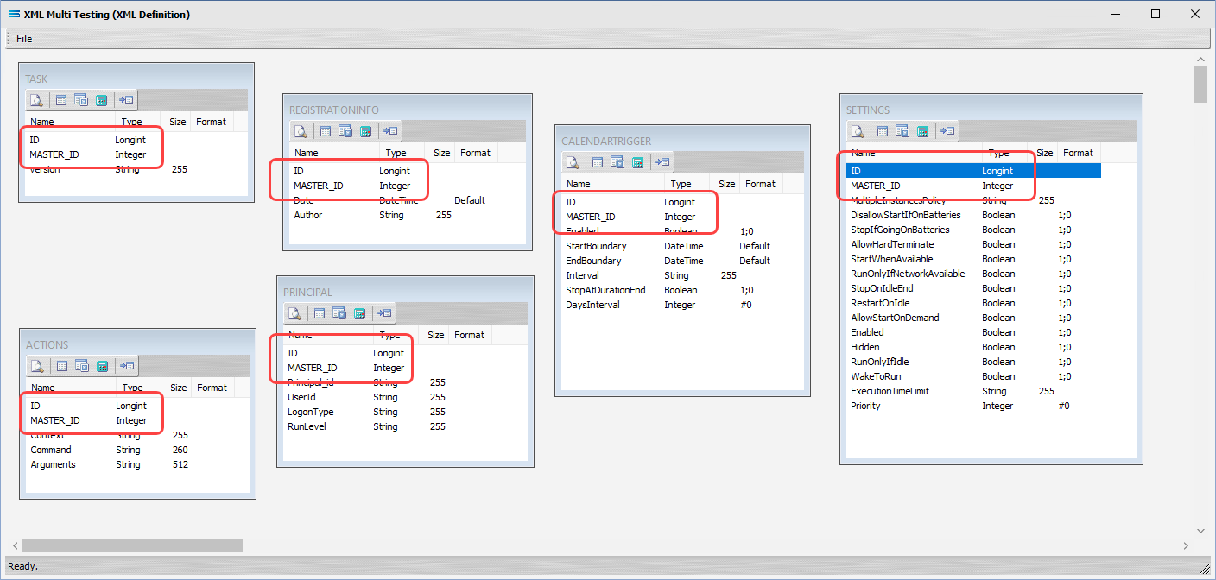Viewport: 1216px width, 580px height.
Task: Click the calculator icon in REGISTRATIONINFO panel
Action: click(366, 131)
